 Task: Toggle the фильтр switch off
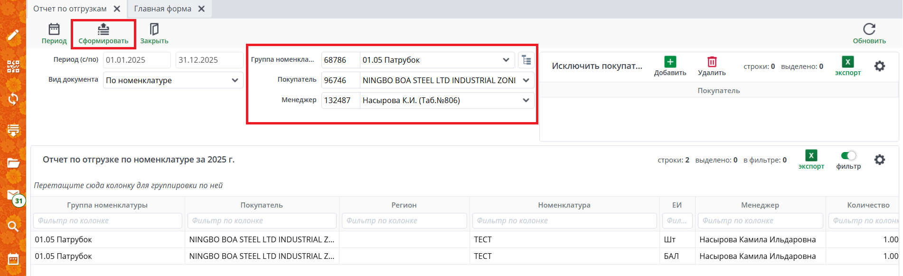pos(848,156)
